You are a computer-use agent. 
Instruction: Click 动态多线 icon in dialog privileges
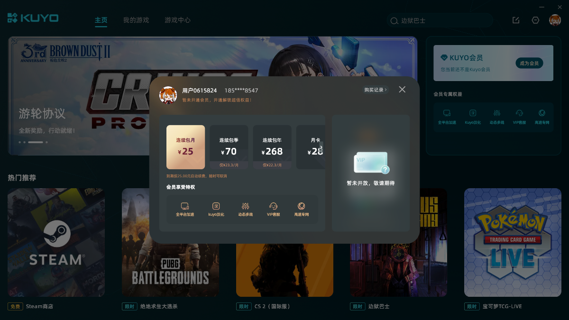click(245, 206)
